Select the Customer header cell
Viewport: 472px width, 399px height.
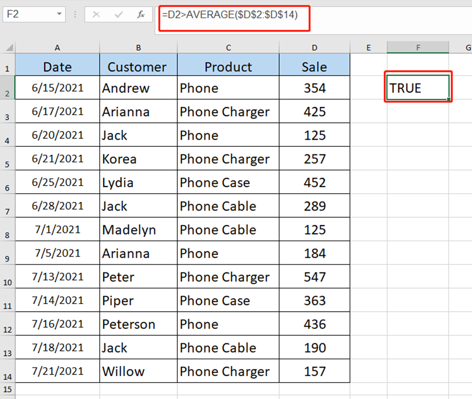(138, 66)
